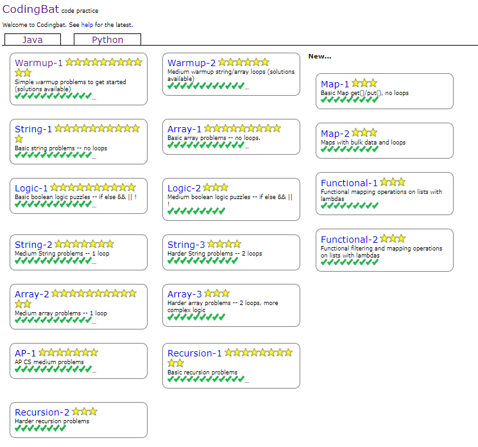This screenshot has height=447, width=478.
Task: Click 'Harder String problems -- 2 loops' text
Action: pos(214,254)
